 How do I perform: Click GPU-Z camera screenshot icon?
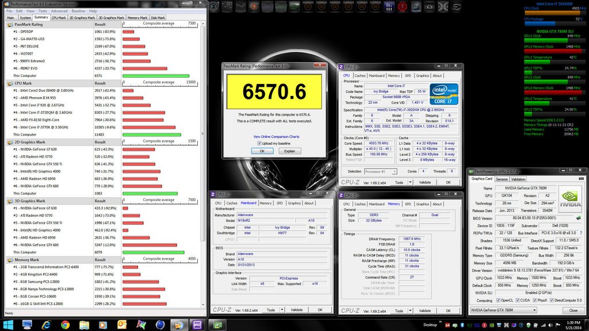tap(581, 179)
